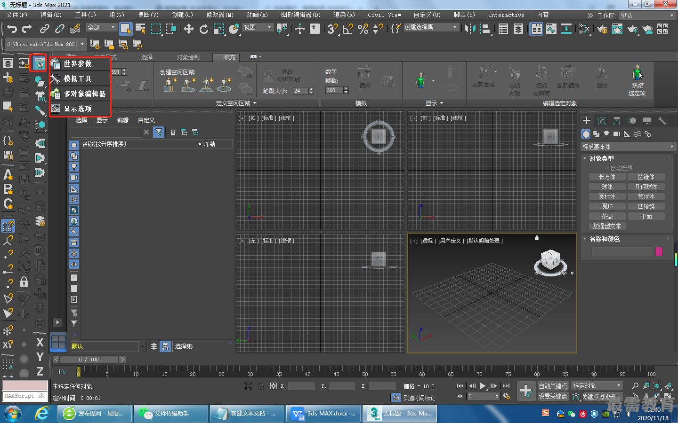
Task: Open the workspace 默认 dropdown
Action: coord(647,16)
